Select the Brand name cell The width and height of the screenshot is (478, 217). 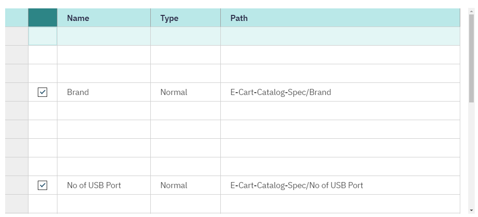pos(104,92)
